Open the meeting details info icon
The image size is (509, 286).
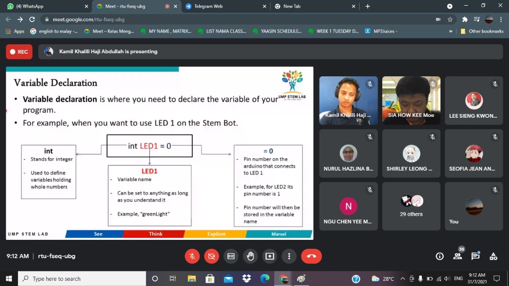[x=440, y=256]
